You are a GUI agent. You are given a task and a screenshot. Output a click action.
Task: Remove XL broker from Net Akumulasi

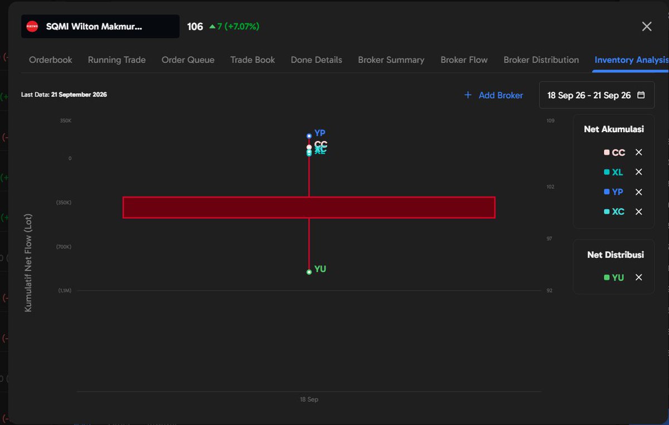coord(639,172)
